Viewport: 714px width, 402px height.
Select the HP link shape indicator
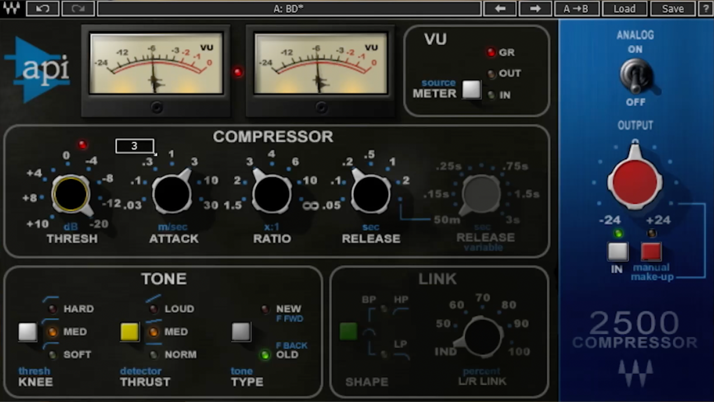(384, 308)
